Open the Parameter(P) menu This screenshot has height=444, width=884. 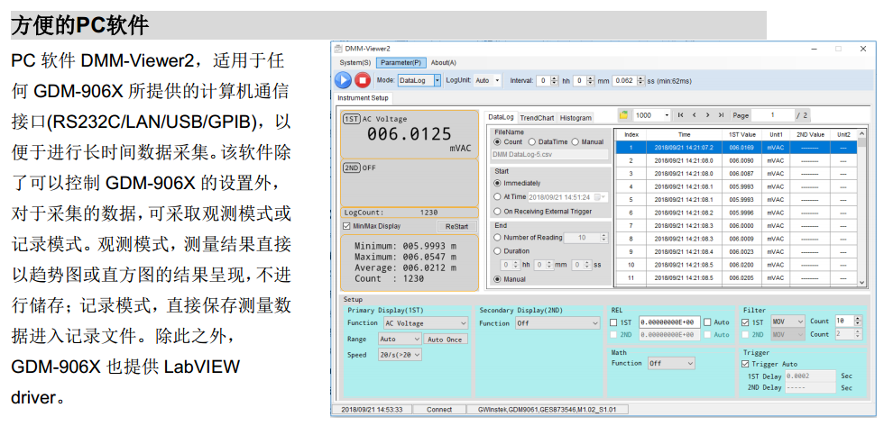pos(401,62)
